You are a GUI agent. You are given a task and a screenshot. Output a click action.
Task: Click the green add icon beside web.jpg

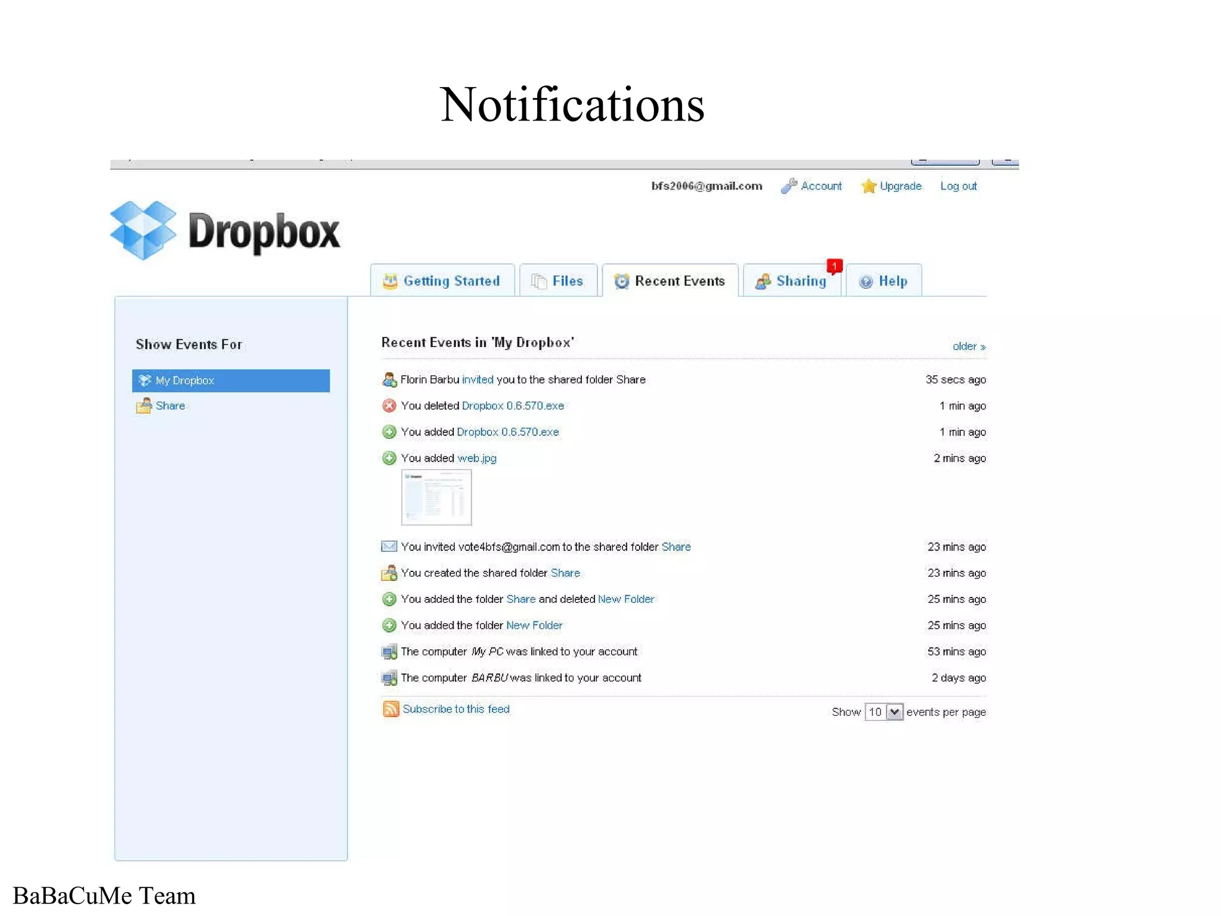(x=389, y=458)
